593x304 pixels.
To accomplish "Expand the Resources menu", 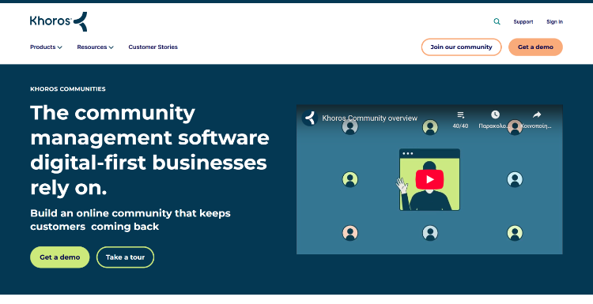I will 96,47.
